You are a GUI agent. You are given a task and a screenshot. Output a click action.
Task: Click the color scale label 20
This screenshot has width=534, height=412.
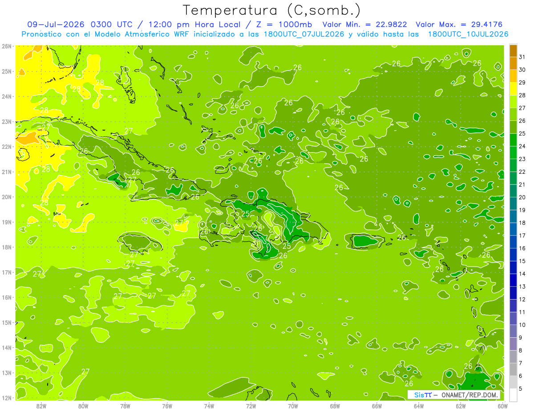tap(522, 197)
